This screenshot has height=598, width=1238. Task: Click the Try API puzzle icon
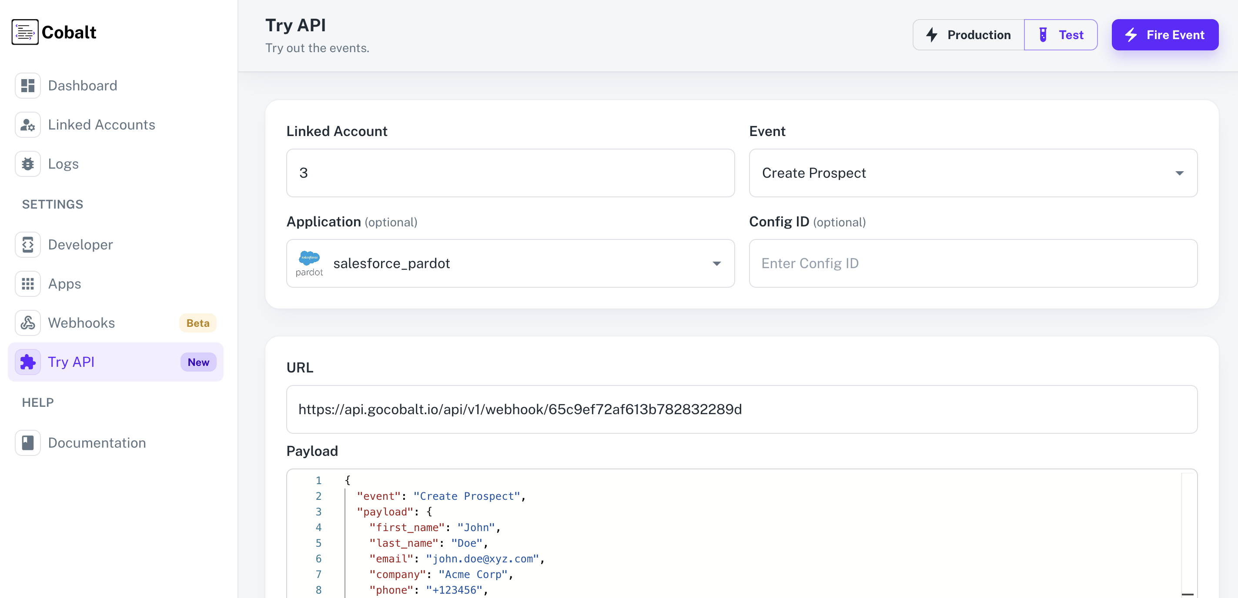click(x=28, y=362)
